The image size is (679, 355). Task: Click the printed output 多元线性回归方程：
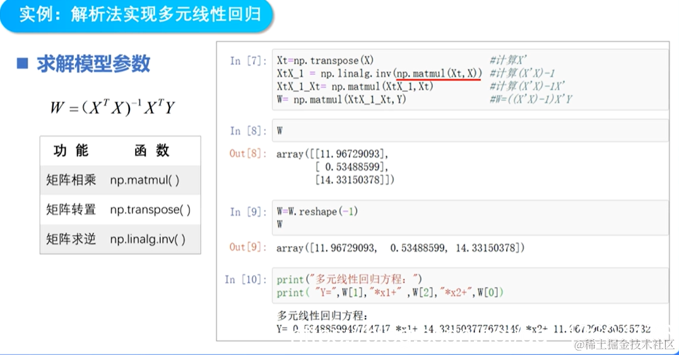click(x=322, y=316)
